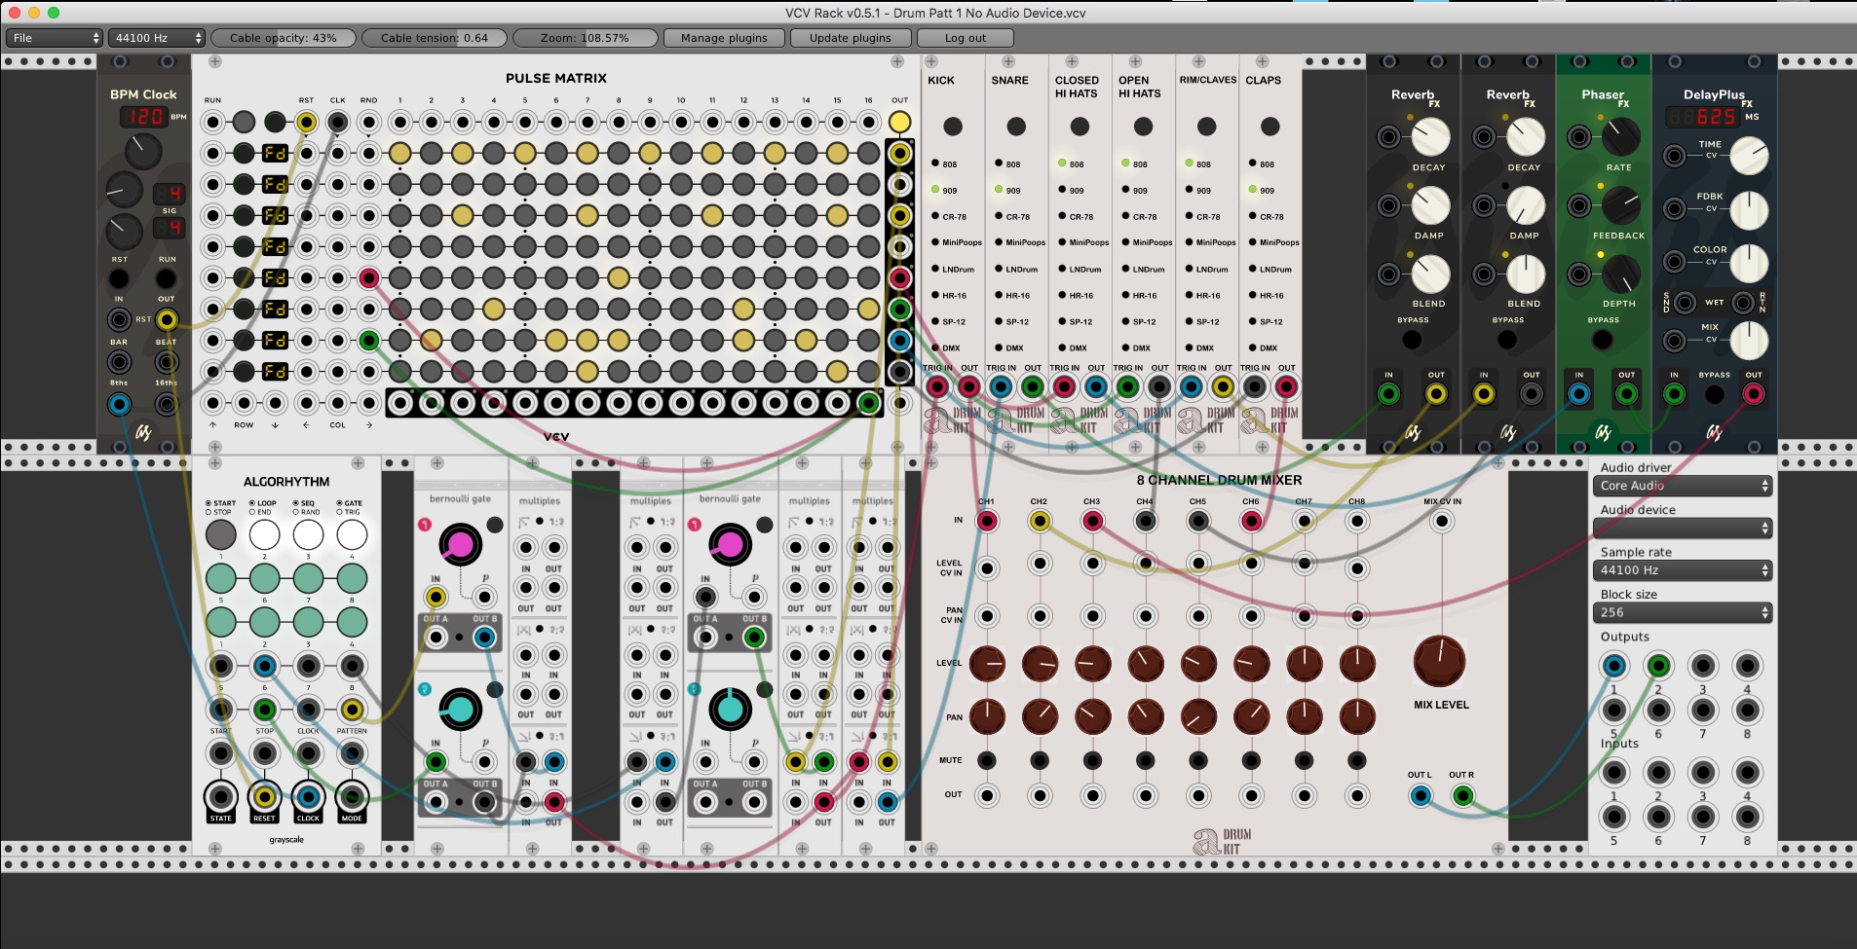This screenshot has width=1857, height=949.
Task: Click the KICK drum trigger pad button
Action: 953,127
